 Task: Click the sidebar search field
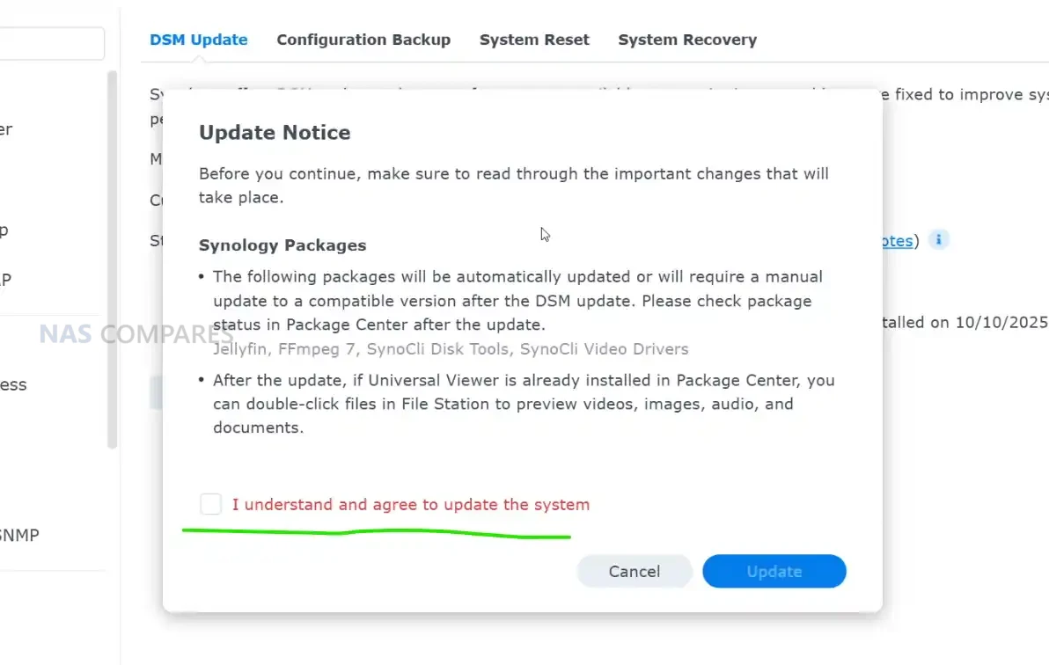point(51,43)
